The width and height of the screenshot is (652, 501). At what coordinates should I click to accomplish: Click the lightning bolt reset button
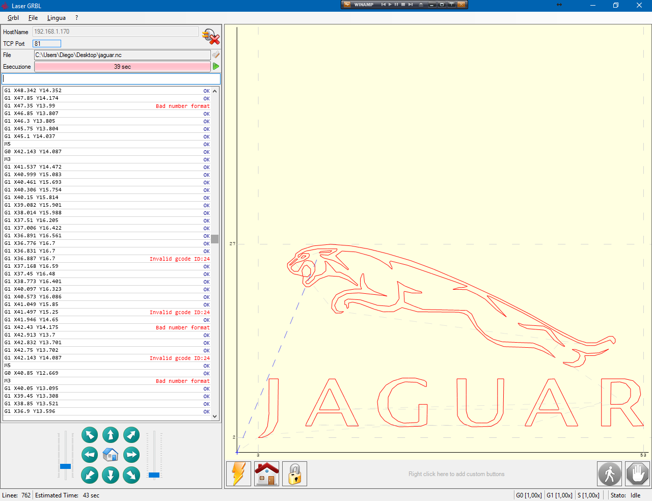(x=238, y=474)
